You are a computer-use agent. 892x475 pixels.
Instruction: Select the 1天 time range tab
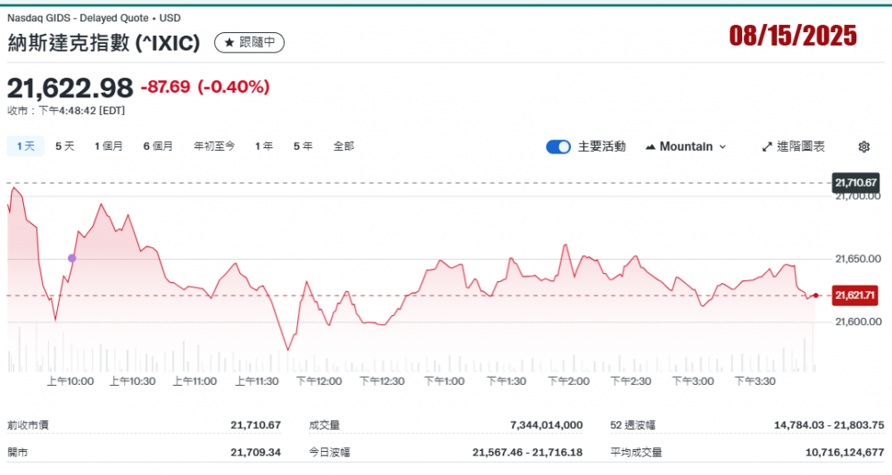tap(26, 146)
